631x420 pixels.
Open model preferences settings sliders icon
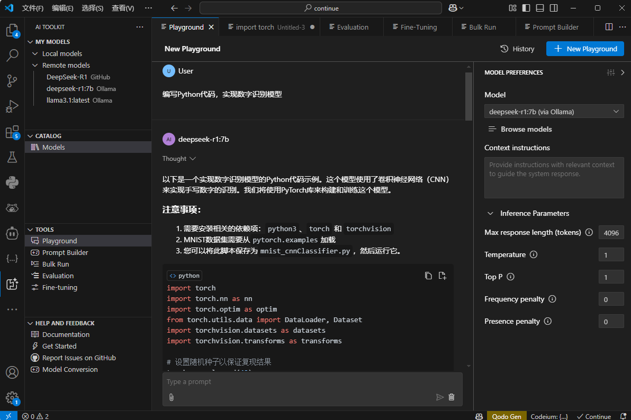611,72
